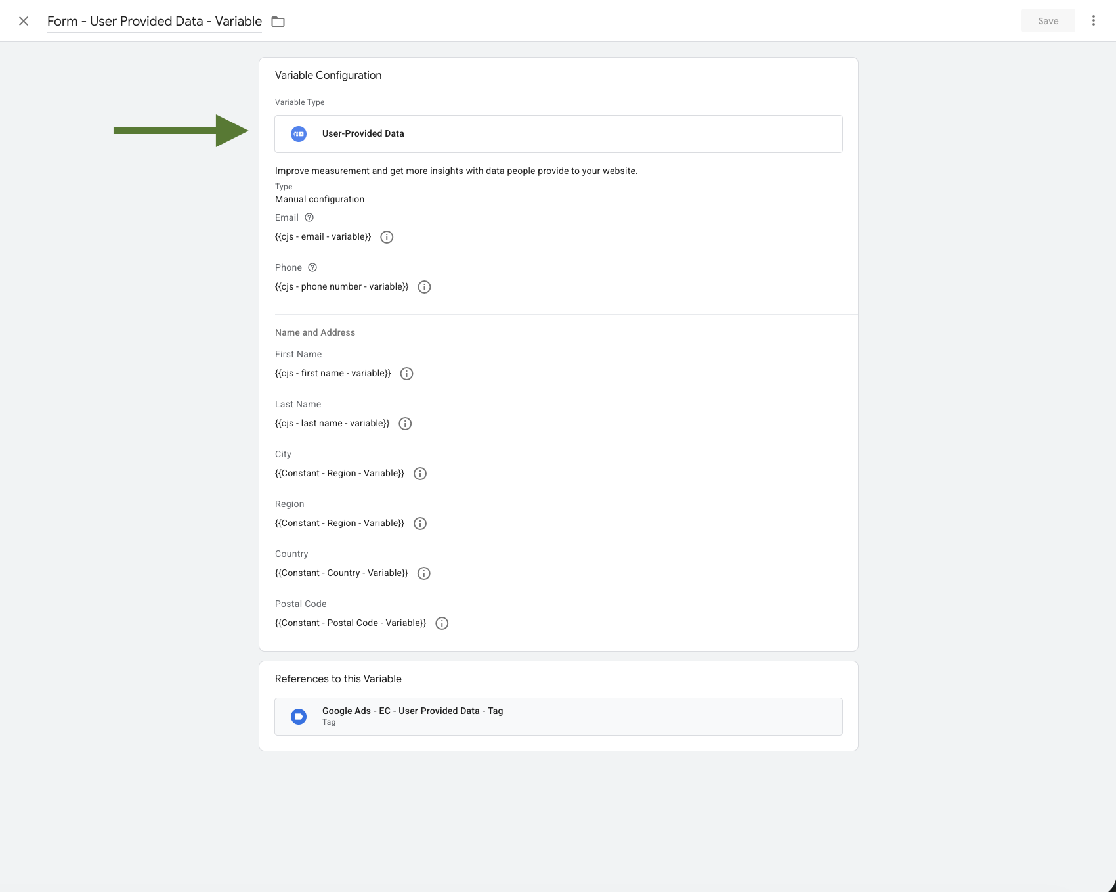Click the {{cjs - email - variable}} value
Screen dimensions: 1116x892
point(323,236)
